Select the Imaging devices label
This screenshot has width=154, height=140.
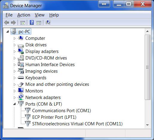[x=41, y=71]
